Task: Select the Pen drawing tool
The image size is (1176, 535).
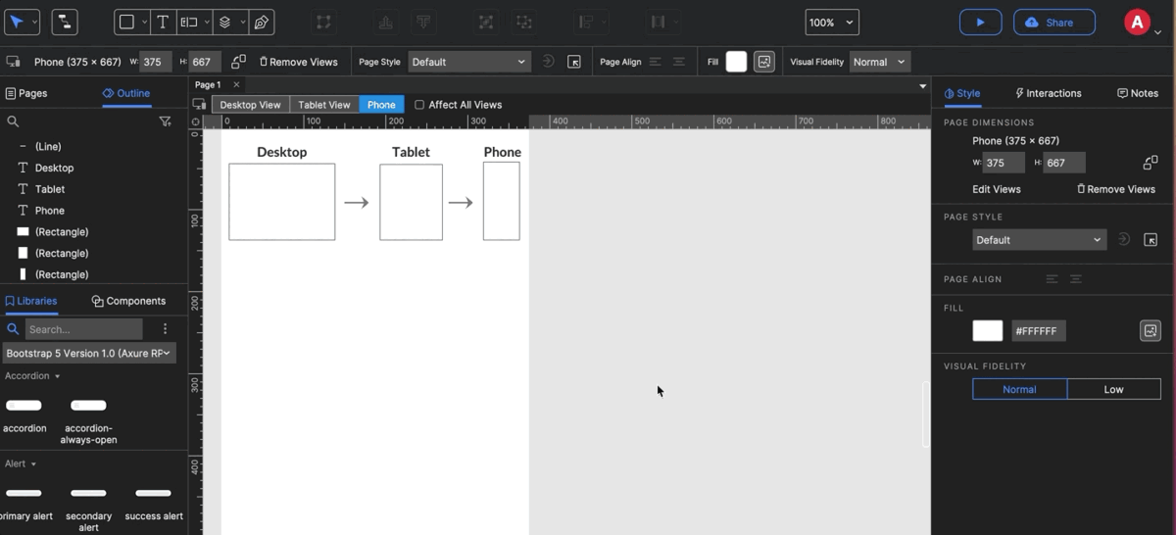Action: click(x=261, y=22)
